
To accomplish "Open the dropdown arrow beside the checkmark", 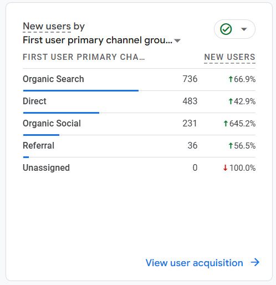I will pos(244,29).
